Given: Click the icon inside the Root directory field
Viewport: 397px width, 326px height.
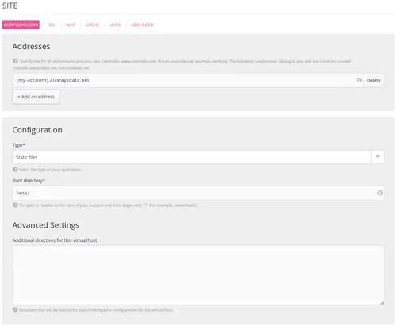Looking at the screenshot, I should pos(380,193).
